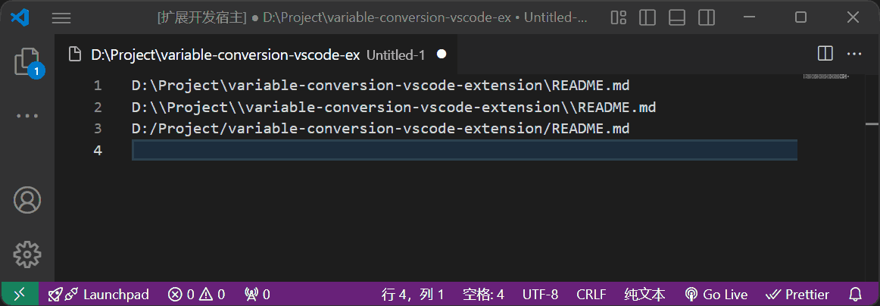
Task: Open the hamburger application menu
Action: [61, 17]
